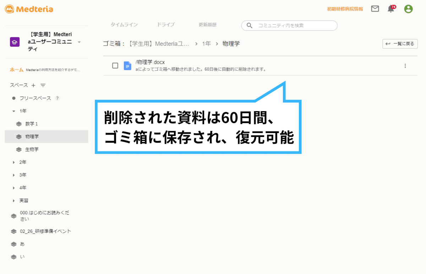Click breadcrumb 【学生用】Medteriaユ…
Viewport: 426px width, 274px height.
pyautogui.click(x=159, y=44)
